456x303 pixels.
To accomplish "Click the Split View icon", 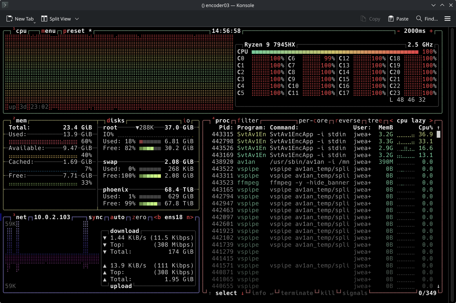I will tap(44, 19).
